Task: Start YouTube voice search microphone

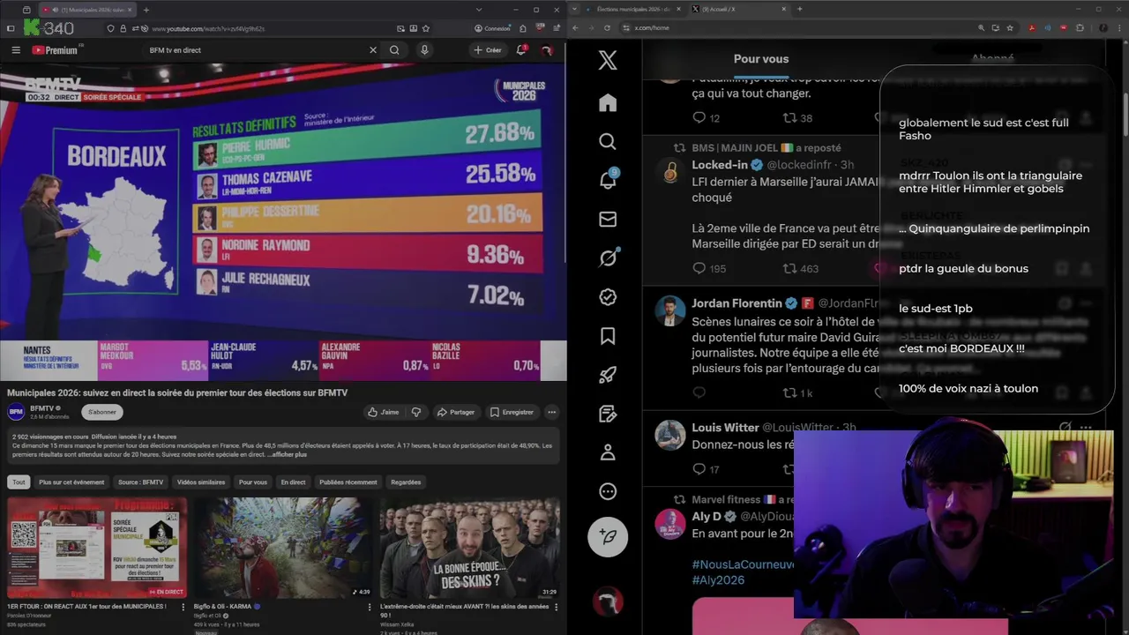Action: coord(424,50)
